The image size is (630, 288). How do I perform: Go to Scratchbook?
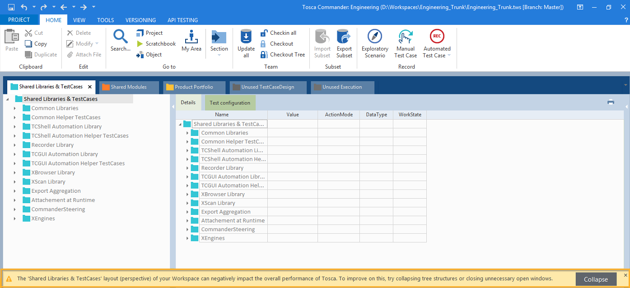tap(160, 44)
